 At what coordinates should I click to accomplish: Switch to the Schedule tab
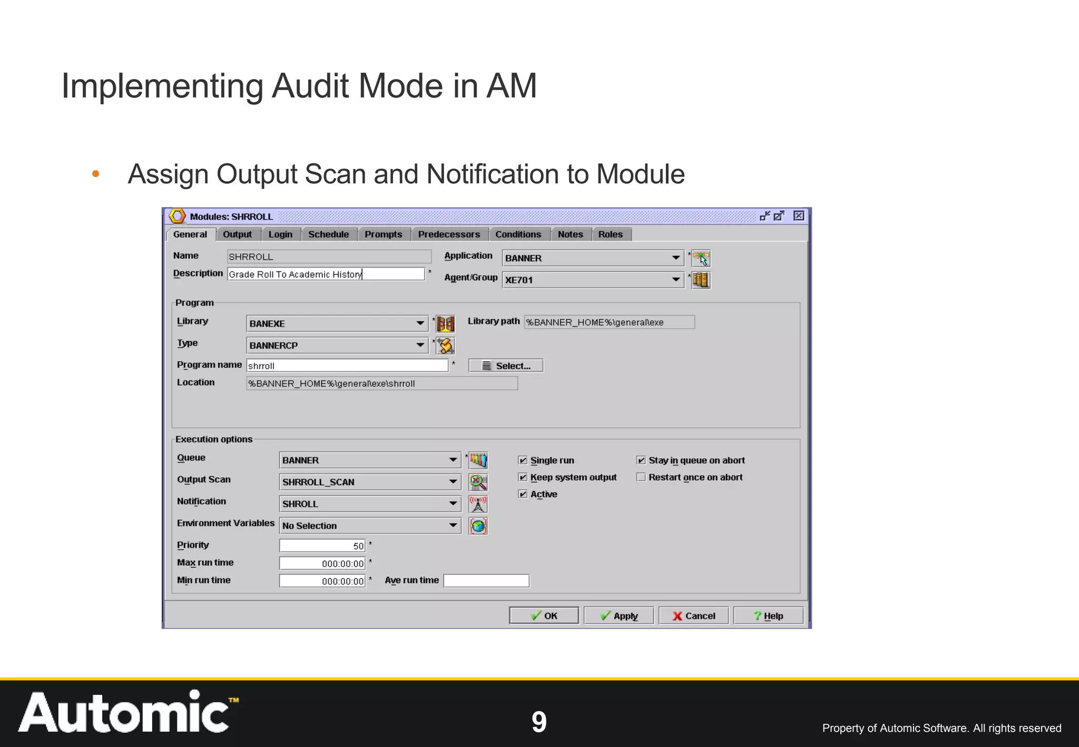coord(329,234)
